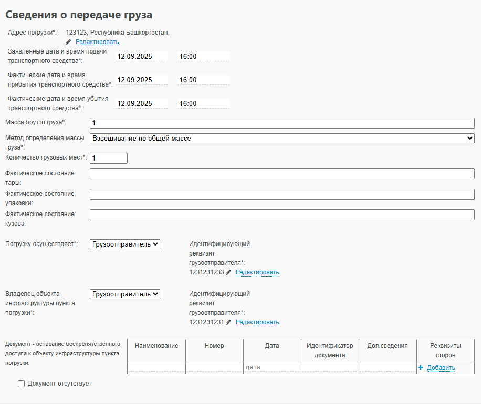Click address text 123123, Республика Башкортостан
This screenshot has width=481, height=404.
point(118,33)
